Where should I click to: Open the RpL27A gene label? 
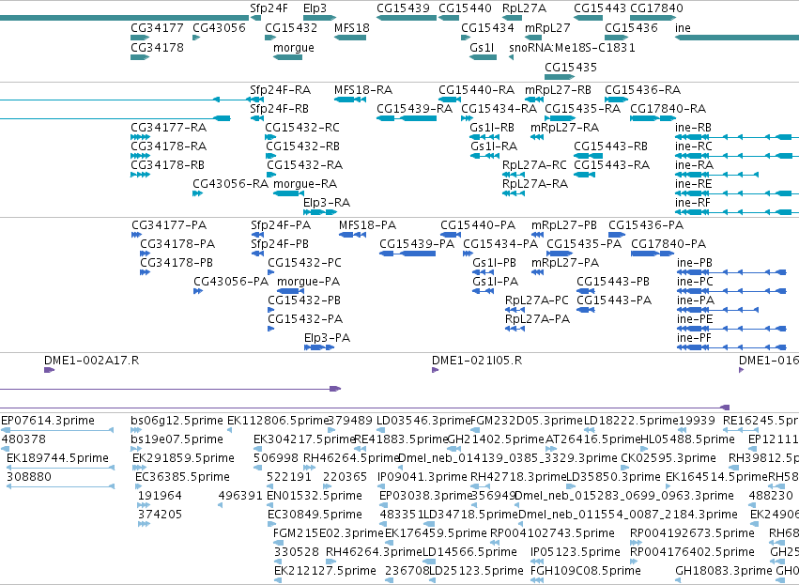[524, 8]
